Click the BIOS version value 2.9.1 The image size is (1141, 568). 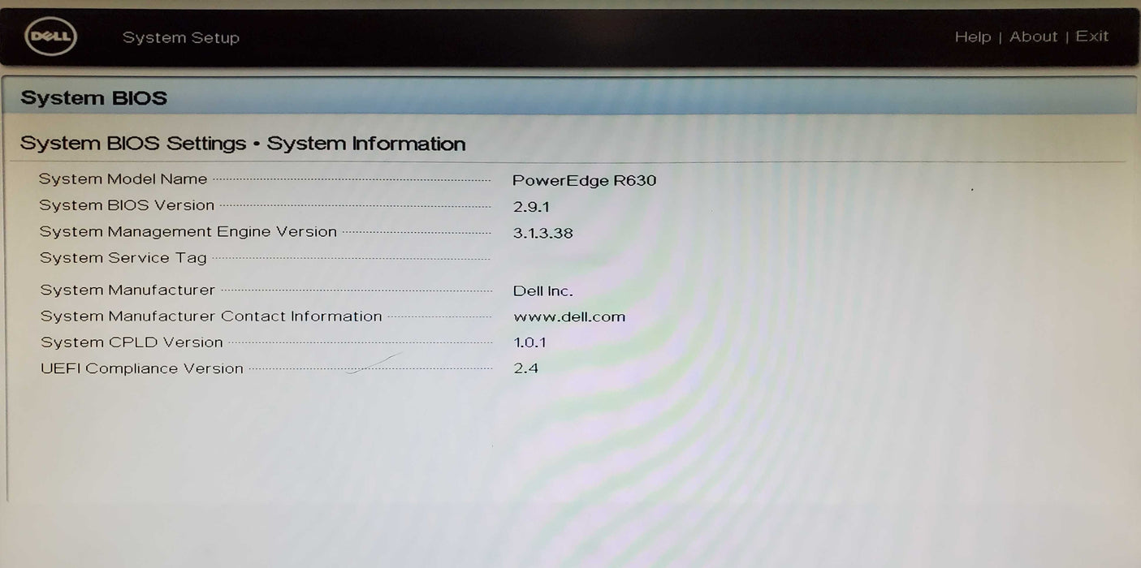[531, 207]
